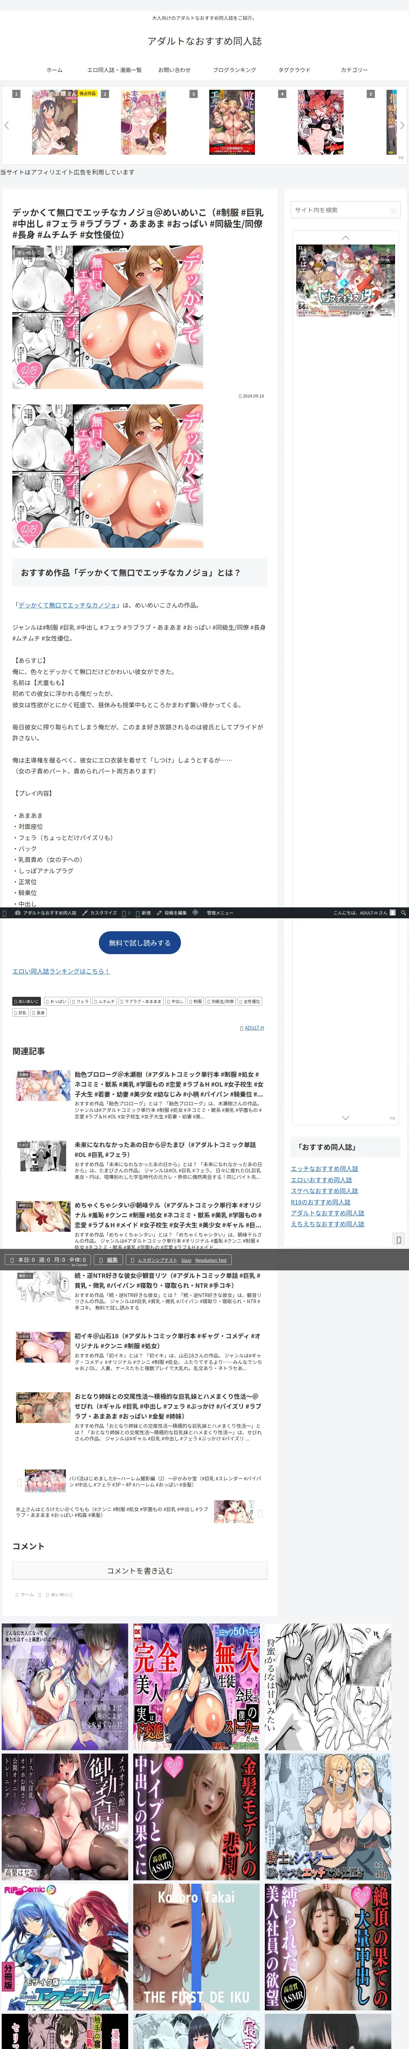Open sidebar link R18のおすすめ同人誌
Screen dimensions: 409x2049
(x=320, y=1202)
